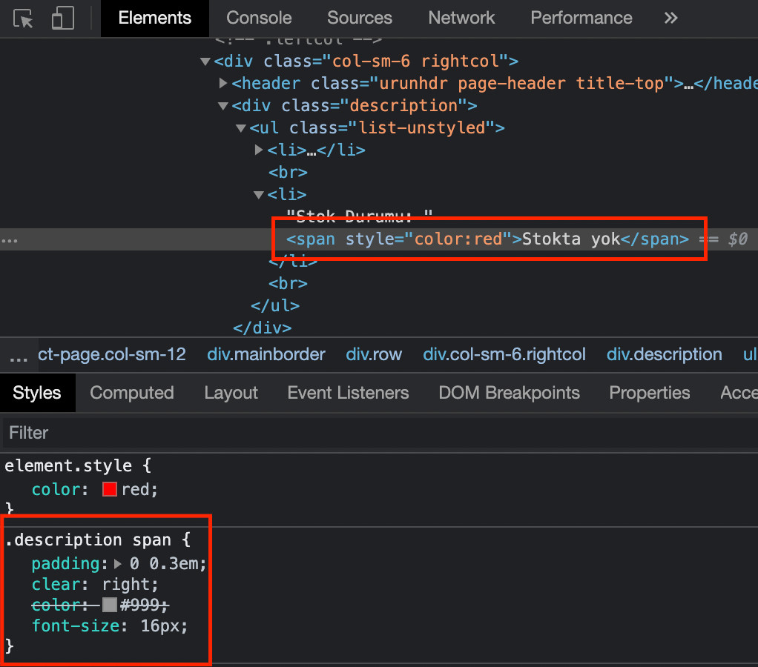The width and height of the screenshot is (758, 667).
Task: Open the #999 gray color swatch
Action: [x=110, y=605]
